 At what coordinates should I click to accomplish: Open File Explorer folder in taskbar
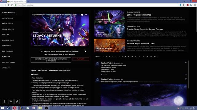click(x=40, y=108)
